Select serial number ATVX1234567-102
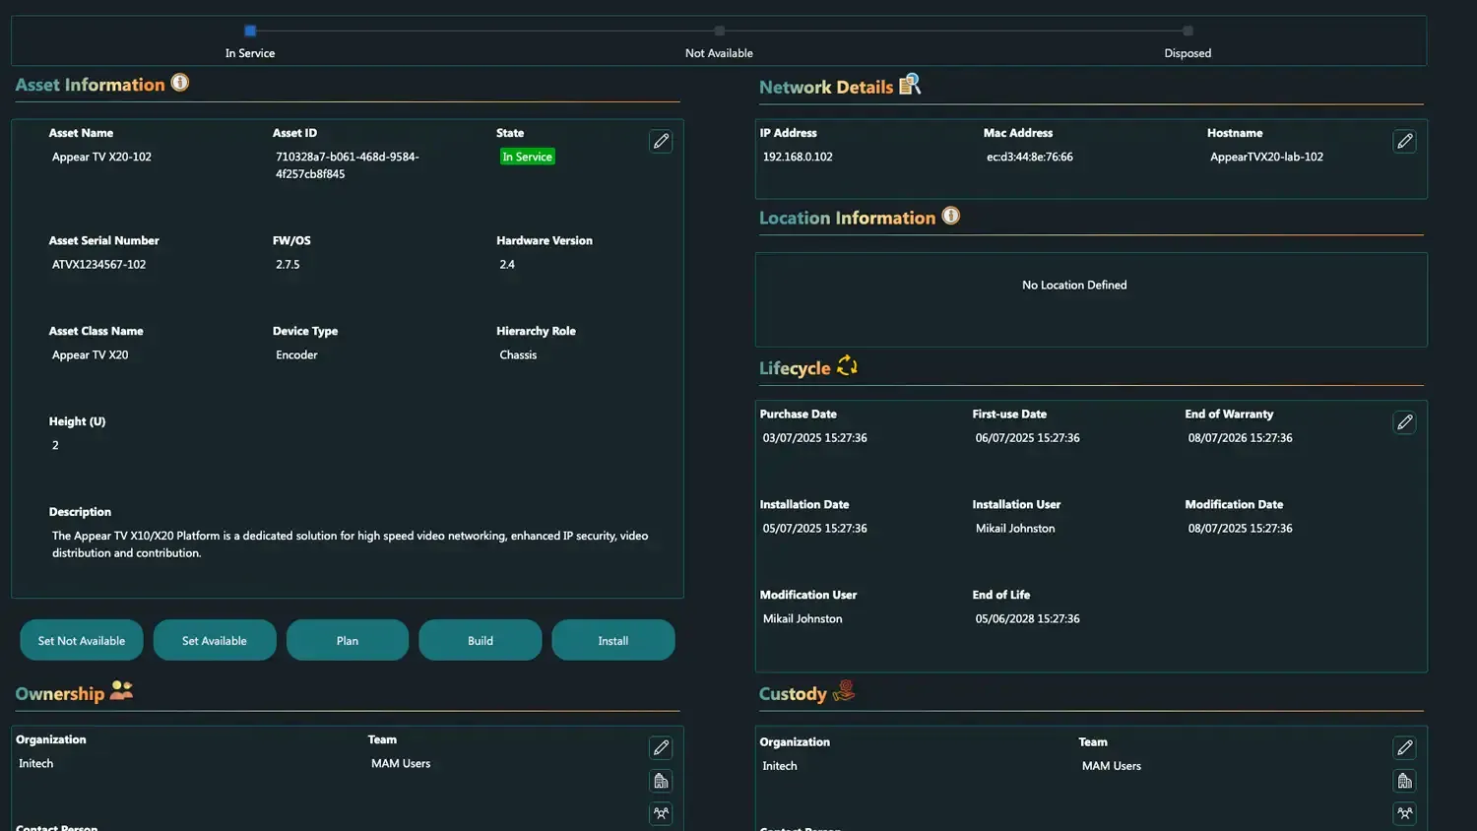The image size is (1477, 831). coord(98,264)
